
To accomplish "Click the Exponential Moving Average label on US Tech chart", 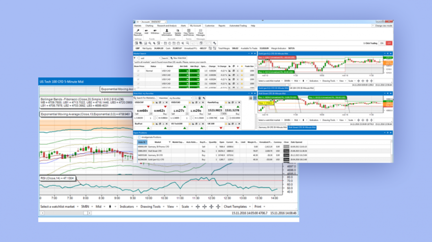I will click(85, 114).
